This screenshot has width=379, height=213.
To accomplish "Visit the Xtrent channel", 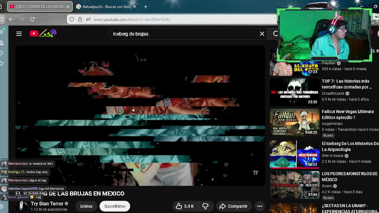I will coord(327,186).
